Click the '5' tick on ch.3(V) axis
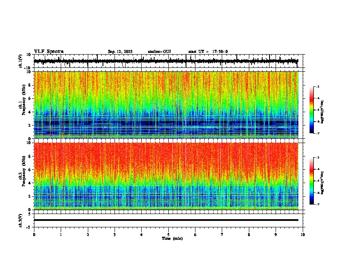The image size is (341, 263). click(30, 214)
